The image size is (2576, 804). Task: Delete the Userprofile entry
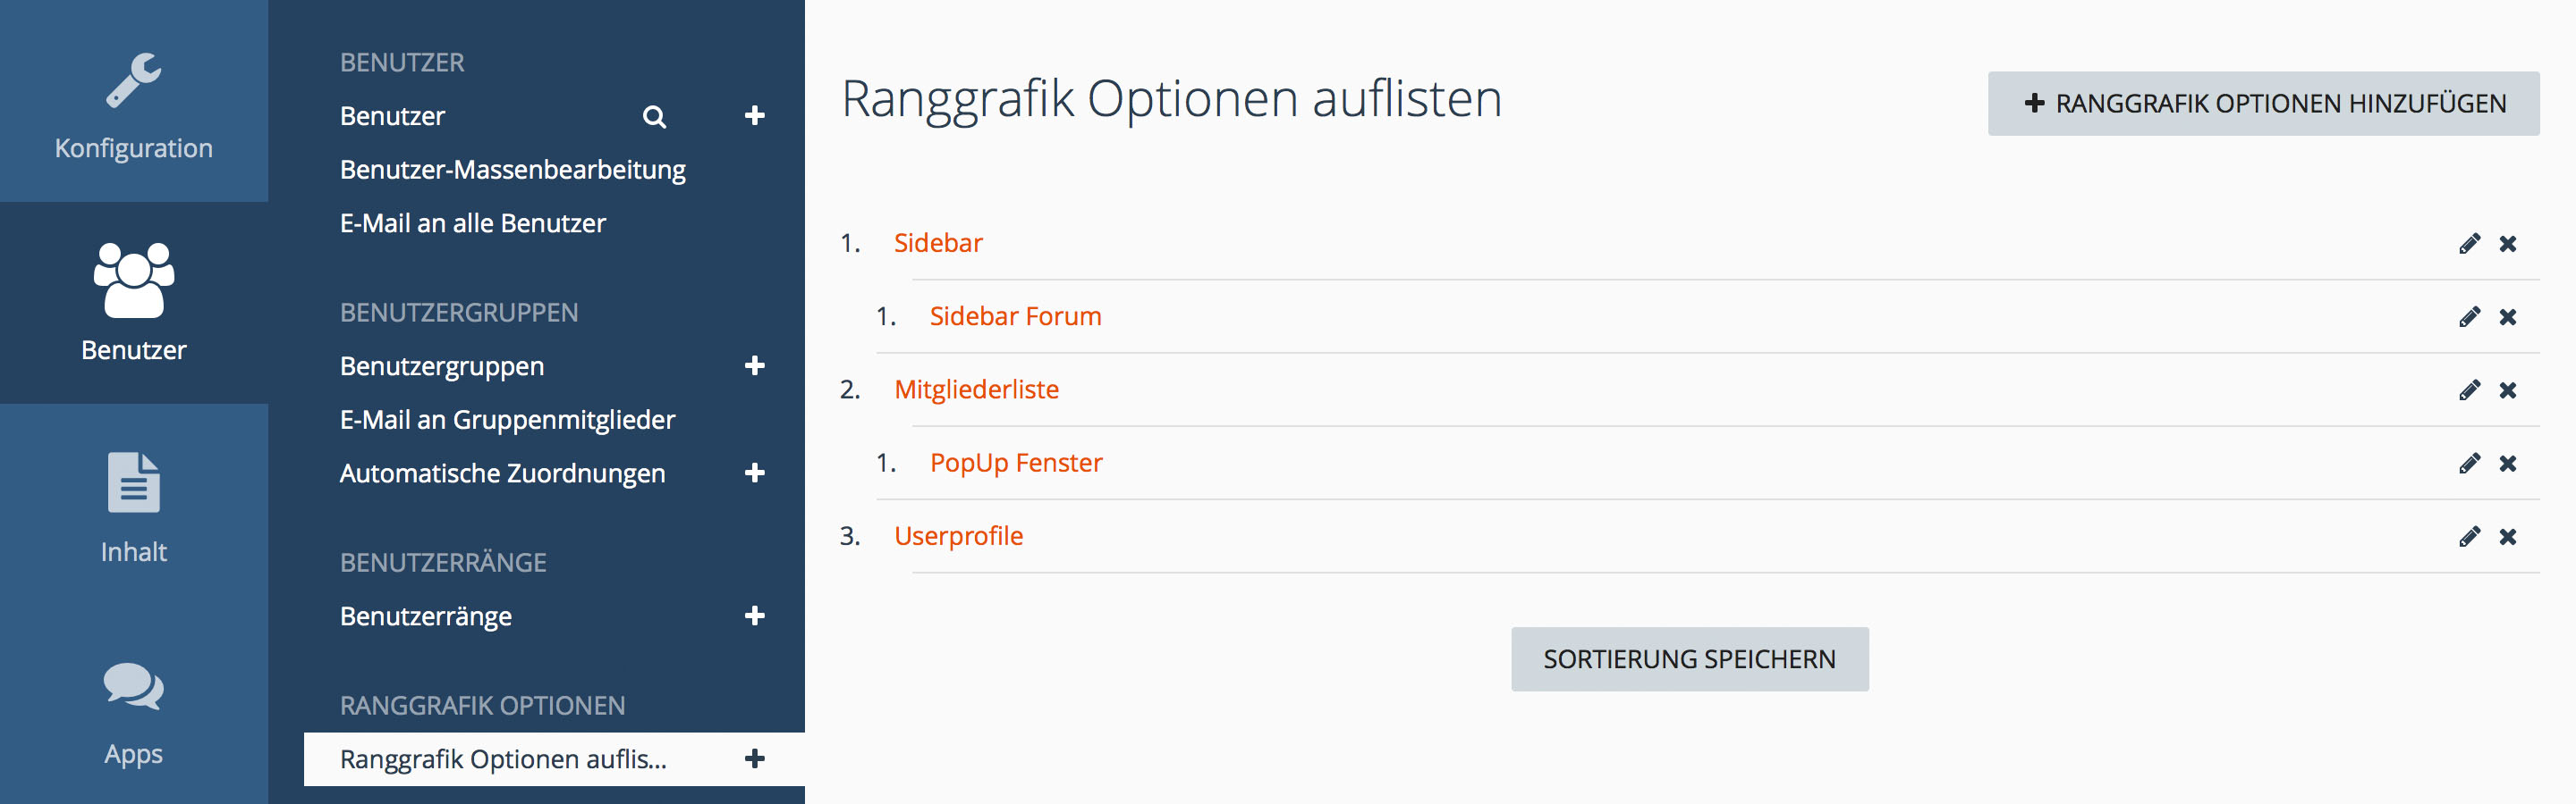click(x=2508, y=536)
